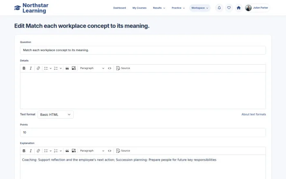Click into the Question text field

pos(143,50)
